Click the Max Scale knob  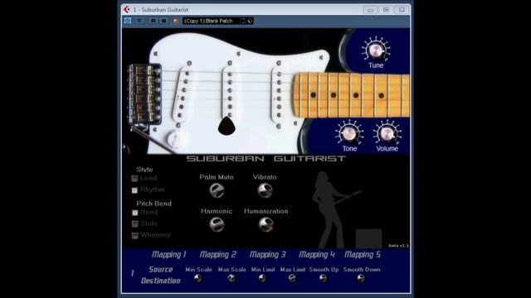pos(231,278)
